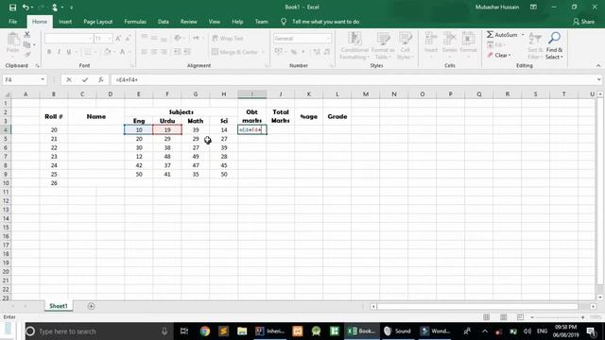605x340 pixels.
Task: Switch to Page Layout view in status bar
Action: pyautogui.click(x=504, y=317)
